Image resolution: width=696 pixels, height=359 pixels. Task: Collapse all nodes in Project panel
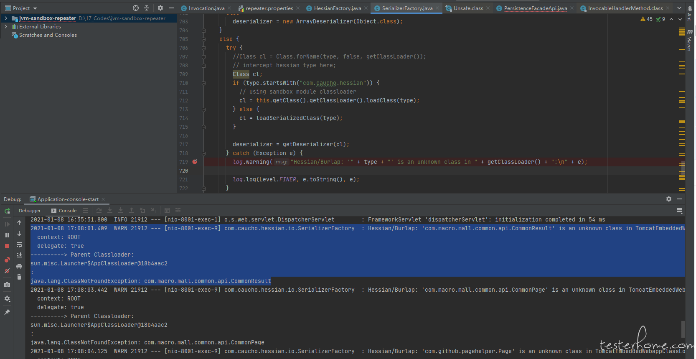click(x=147, y=8)
